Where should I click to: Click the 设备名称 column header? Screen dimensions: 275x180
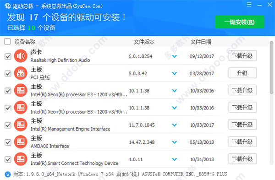click(25, 42)
